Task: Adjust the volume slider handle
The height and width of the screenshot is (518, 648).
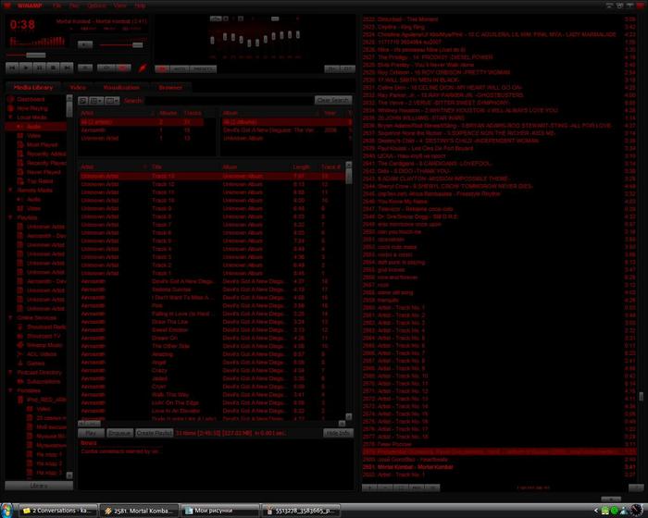Action: (138, 44)
